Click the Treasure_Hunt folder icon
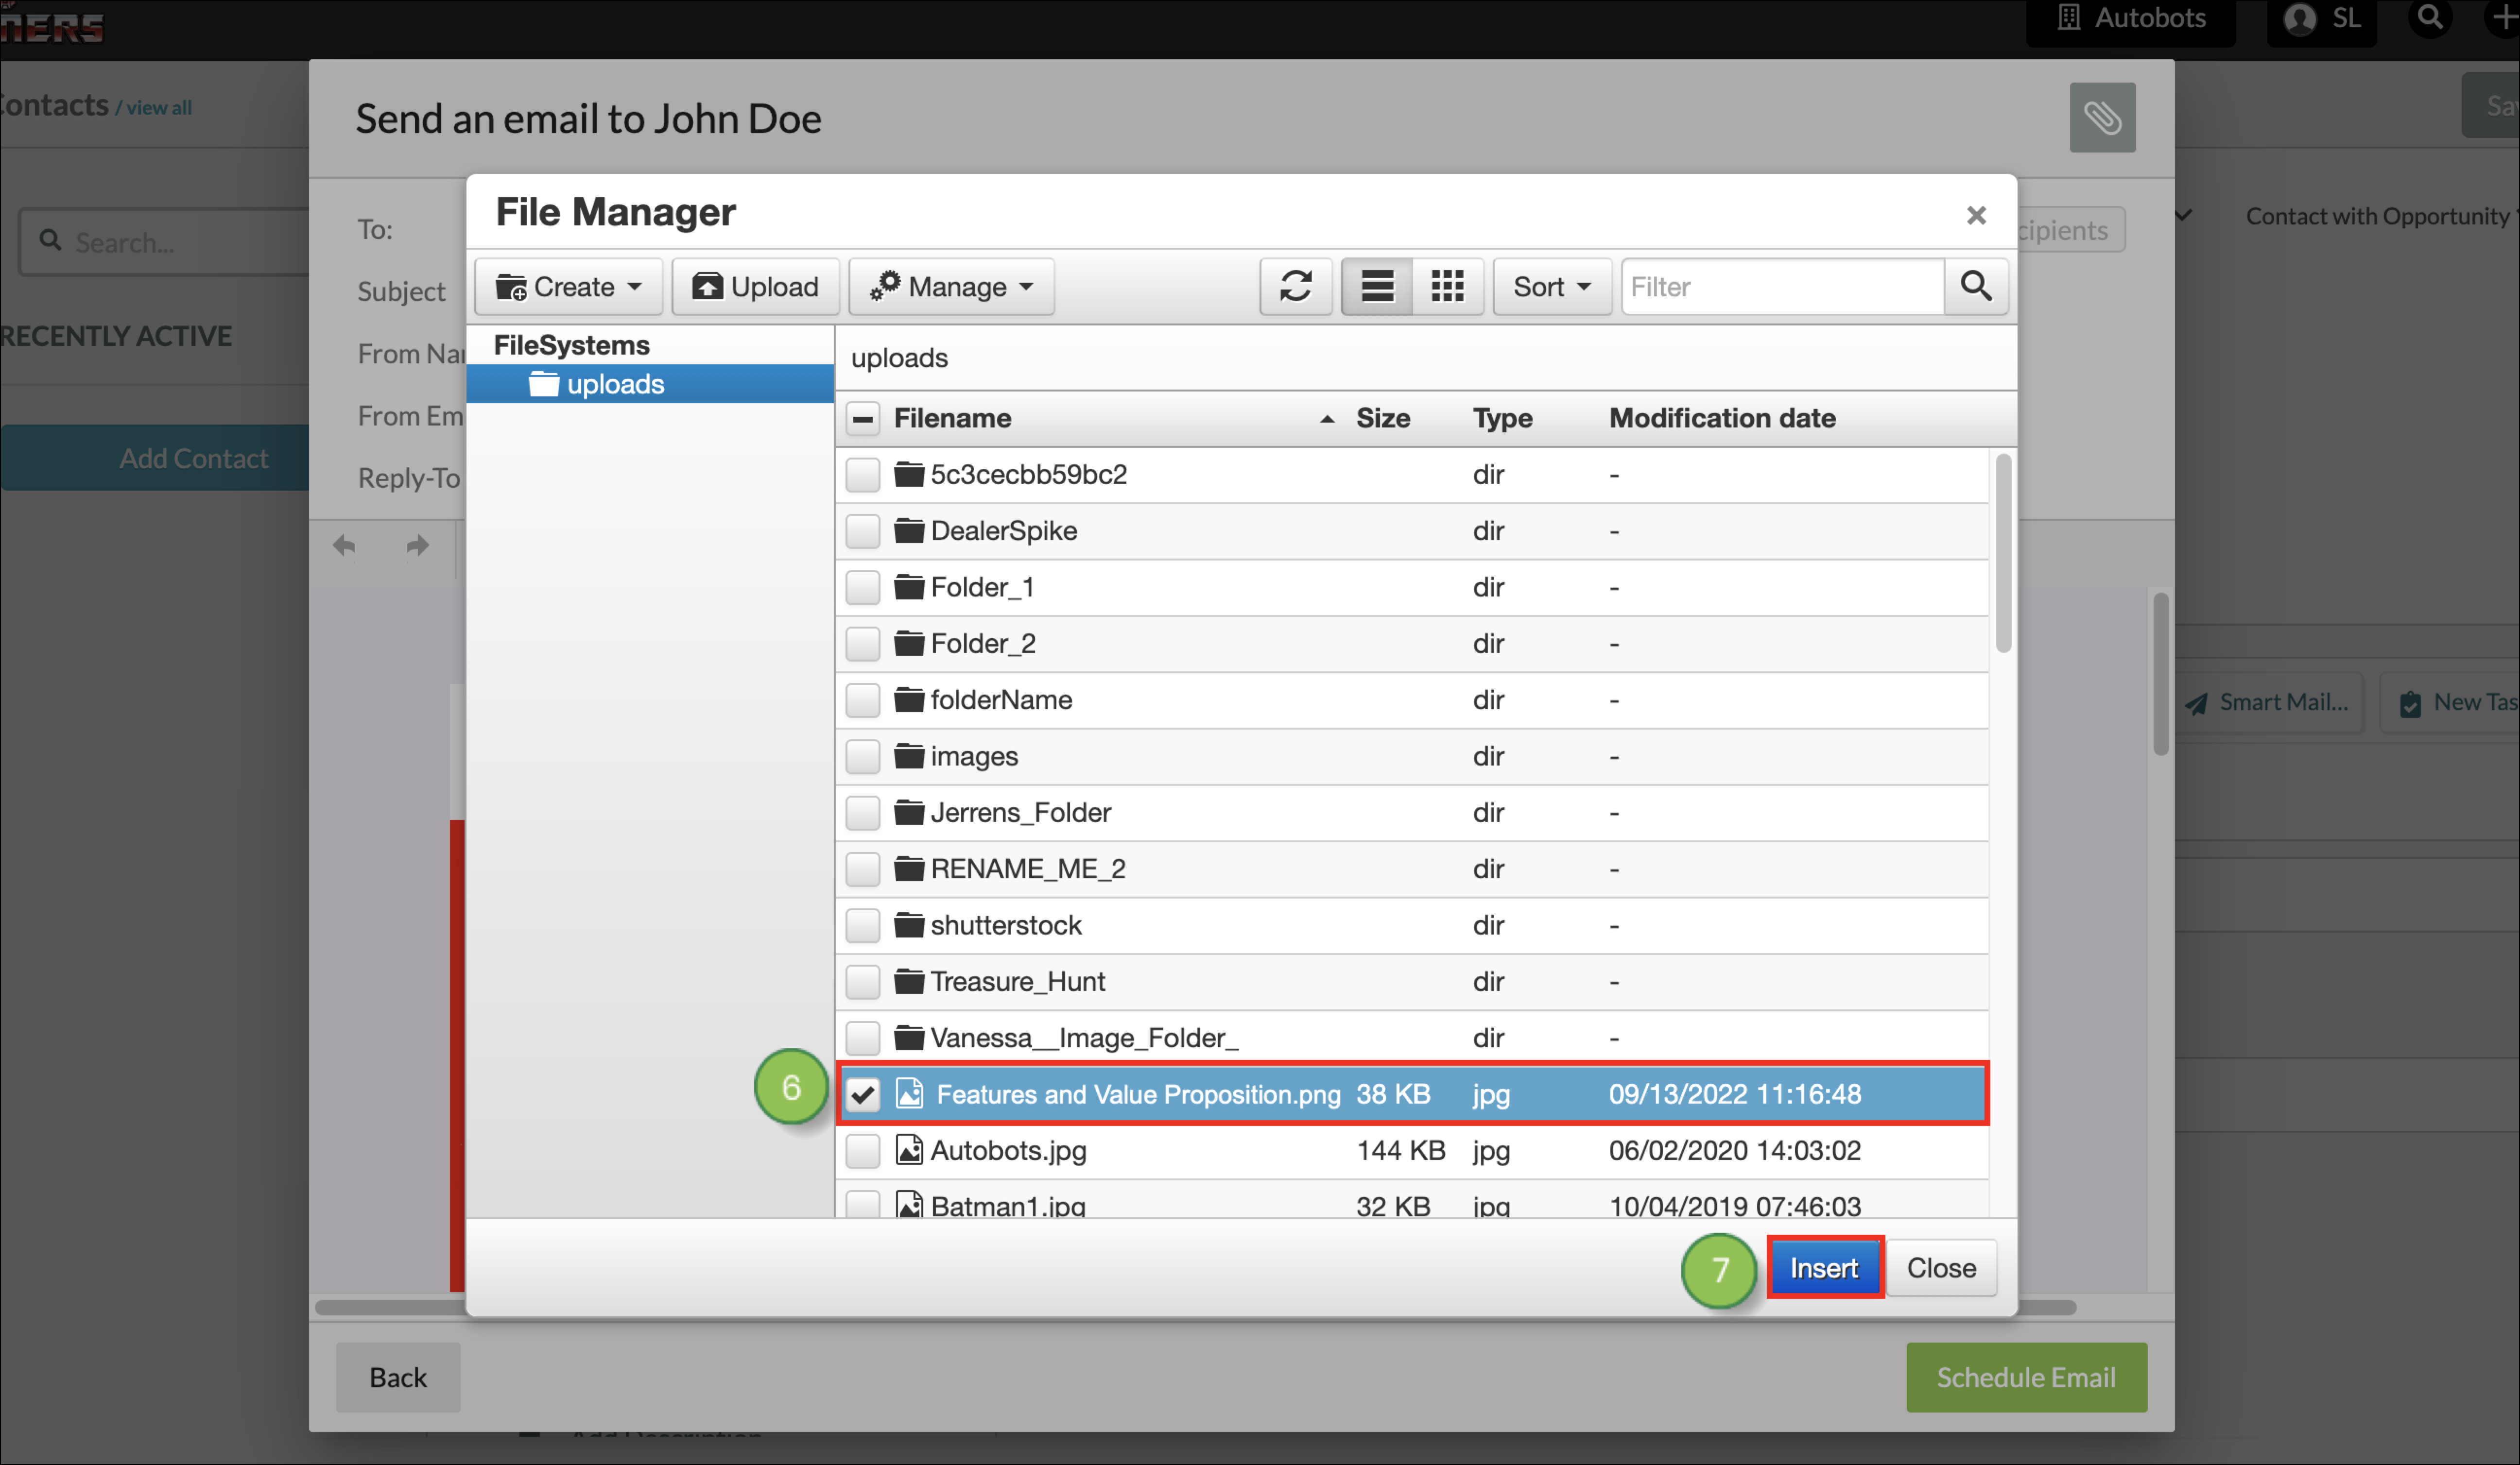This screenshot has width=2520, height=1465. (909, 981)
